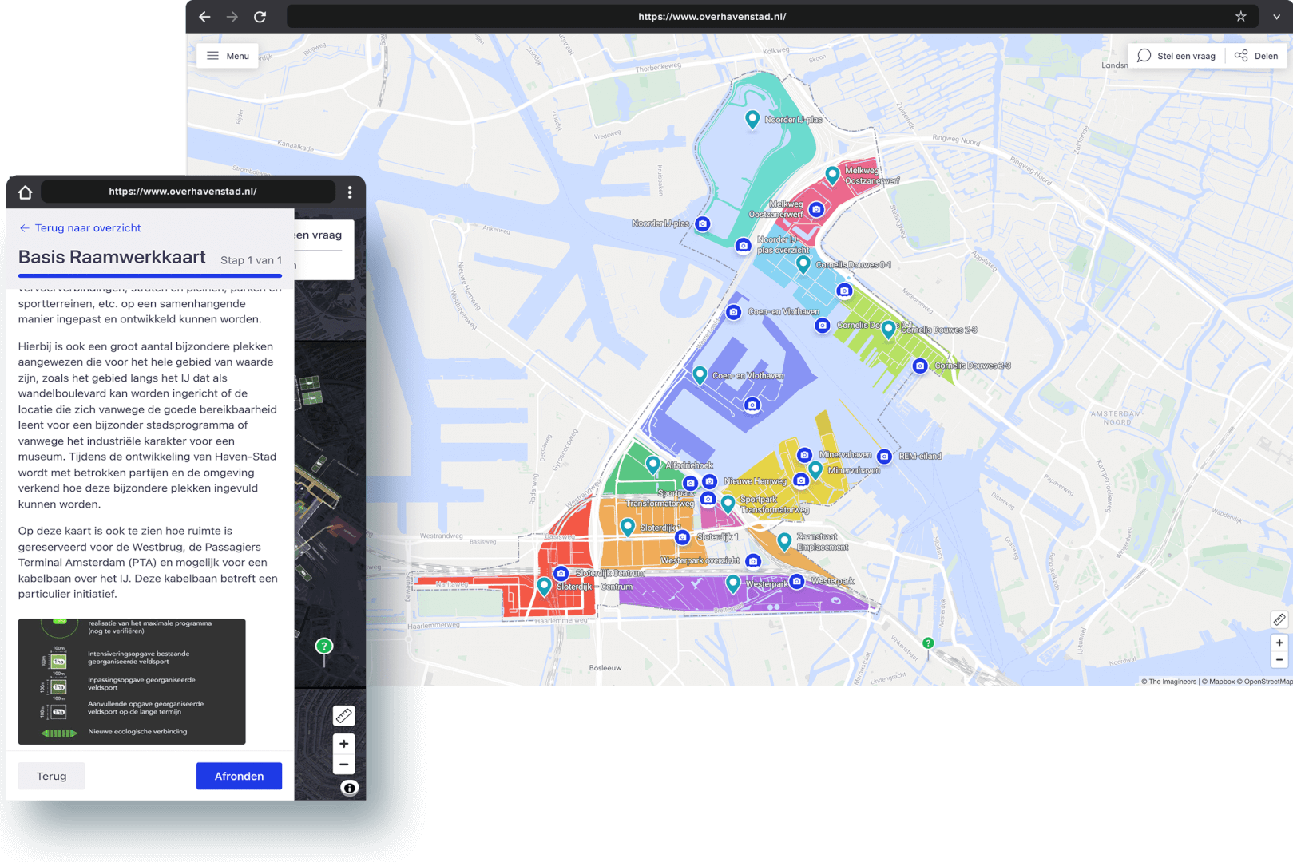Open the three-dot menu in the mobile browser
The image size is (1293, 862).
click(349, 191)
